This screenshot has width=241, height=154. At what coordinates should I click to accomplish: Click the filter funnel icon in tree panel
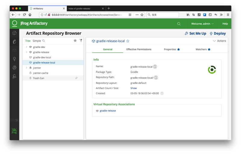tap(81, 41)
